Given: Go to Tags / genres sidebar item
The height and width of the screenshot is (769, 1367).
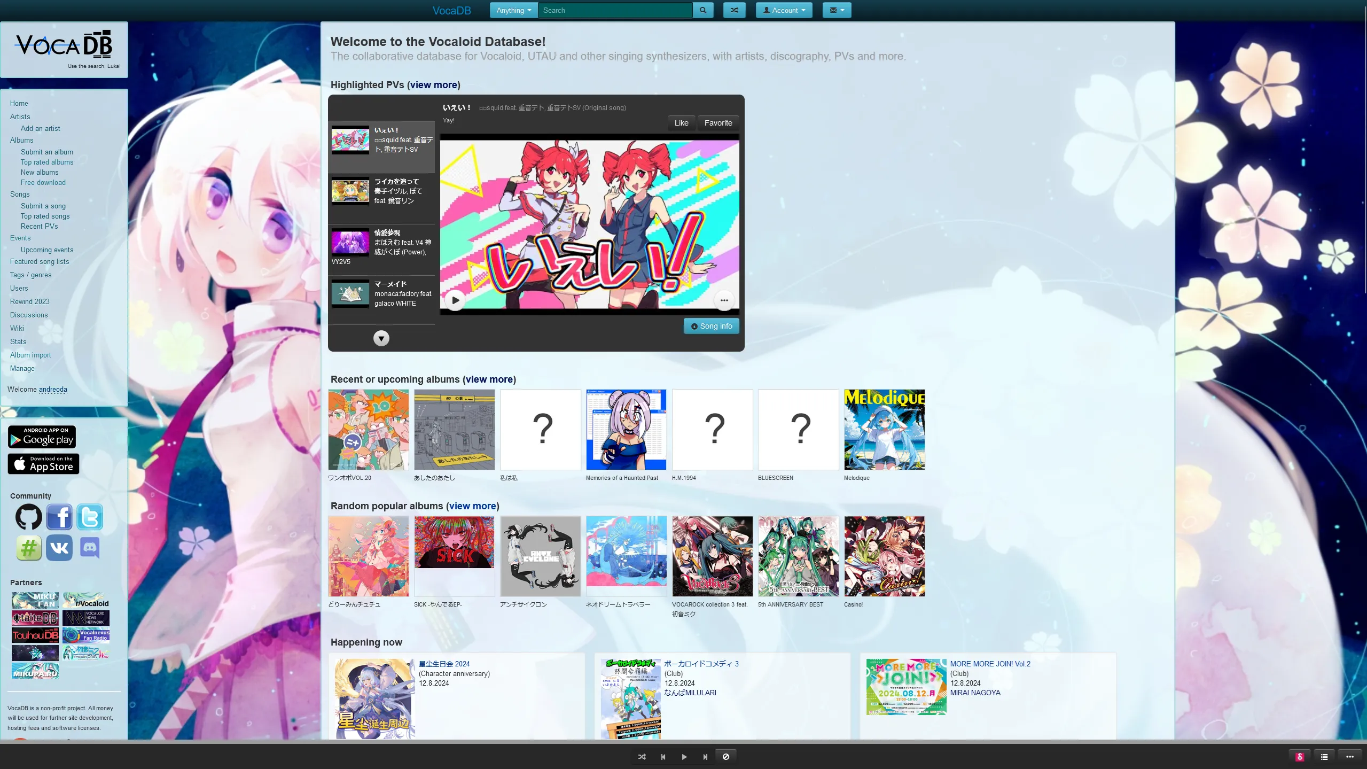Looking at the screenshot, I should 31,275.
